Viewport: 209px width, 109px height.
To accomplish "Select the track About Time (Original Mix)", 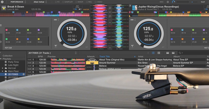I will tap(112, 60).
